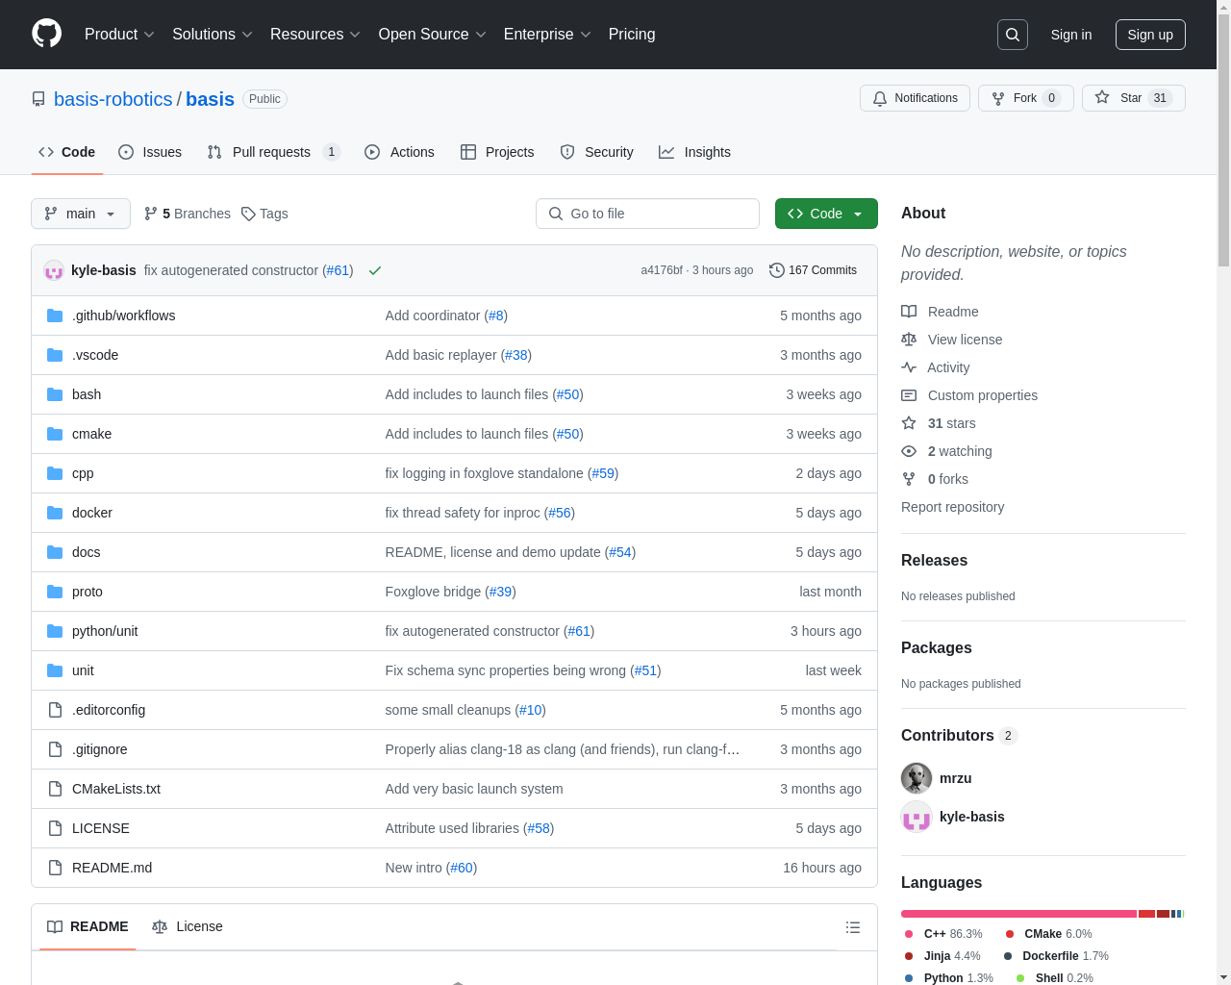Open View license link in About
The height and width of the screenshot is (985, 1231).
tap(952, 340)
